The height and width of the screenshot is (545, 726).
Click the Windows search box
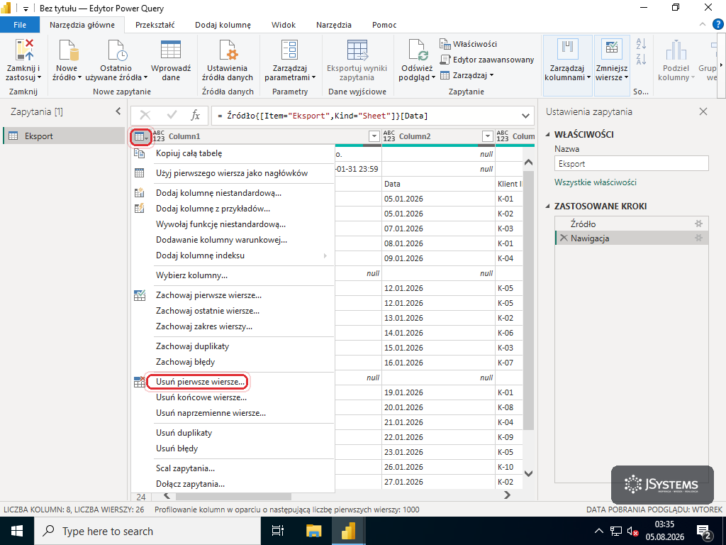[x=147, y=531]
